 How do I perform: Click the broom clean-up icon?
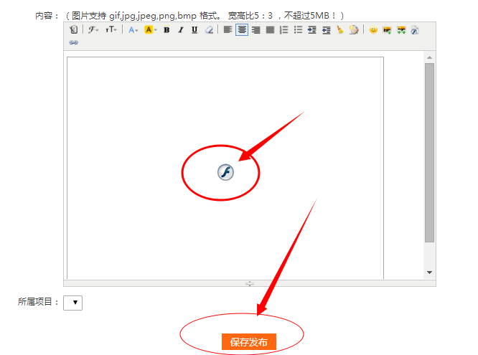(x=339, y=30)
